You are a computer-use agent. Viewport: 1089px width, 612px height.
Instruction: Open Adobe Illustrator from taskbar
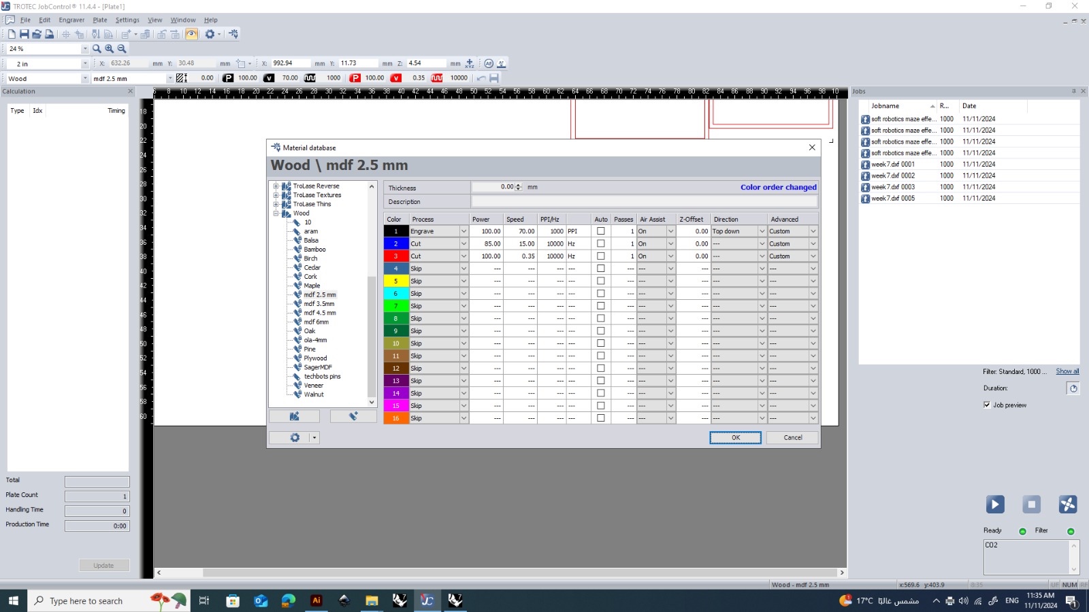pyautogui.click(x=316, y=600)
